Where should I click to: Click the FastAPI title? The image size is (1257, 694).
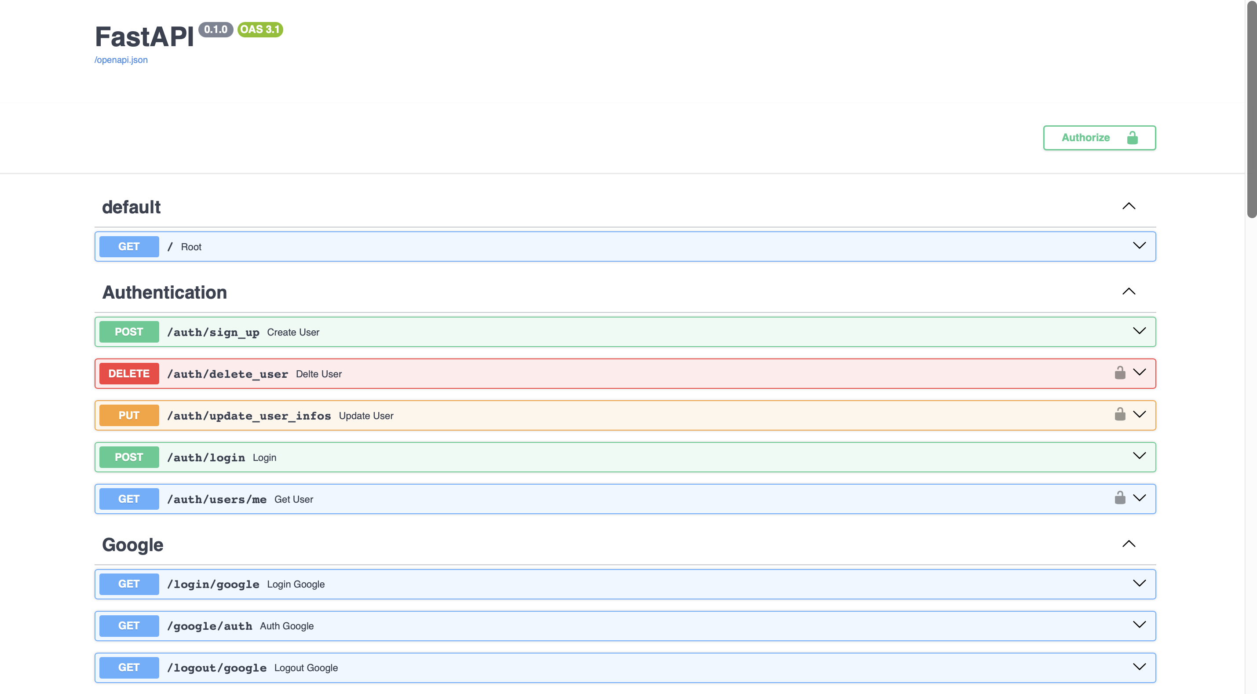point(144,37)
